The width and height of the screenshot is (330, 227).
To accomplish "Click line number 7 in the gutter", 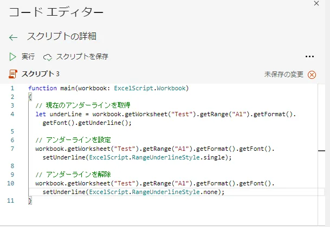I will 12,148.
